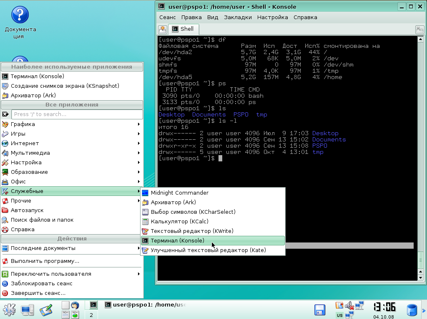Open the KDE K menu gear icon

[x=9, y=309]
